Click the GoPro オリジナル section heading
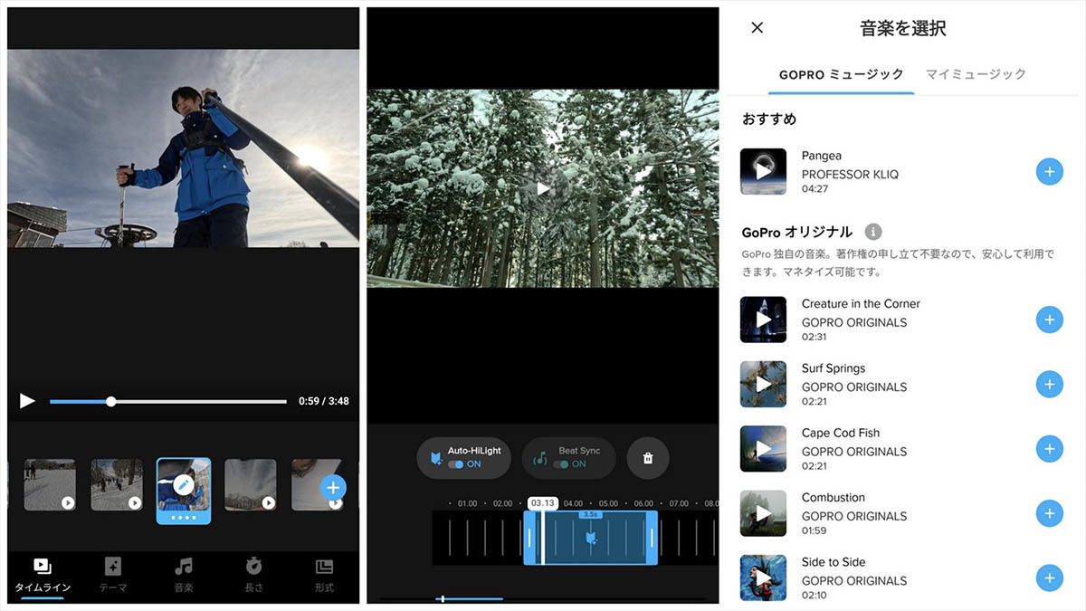The width and height of the screenshot is (1086, 611). tap(797, 232)
